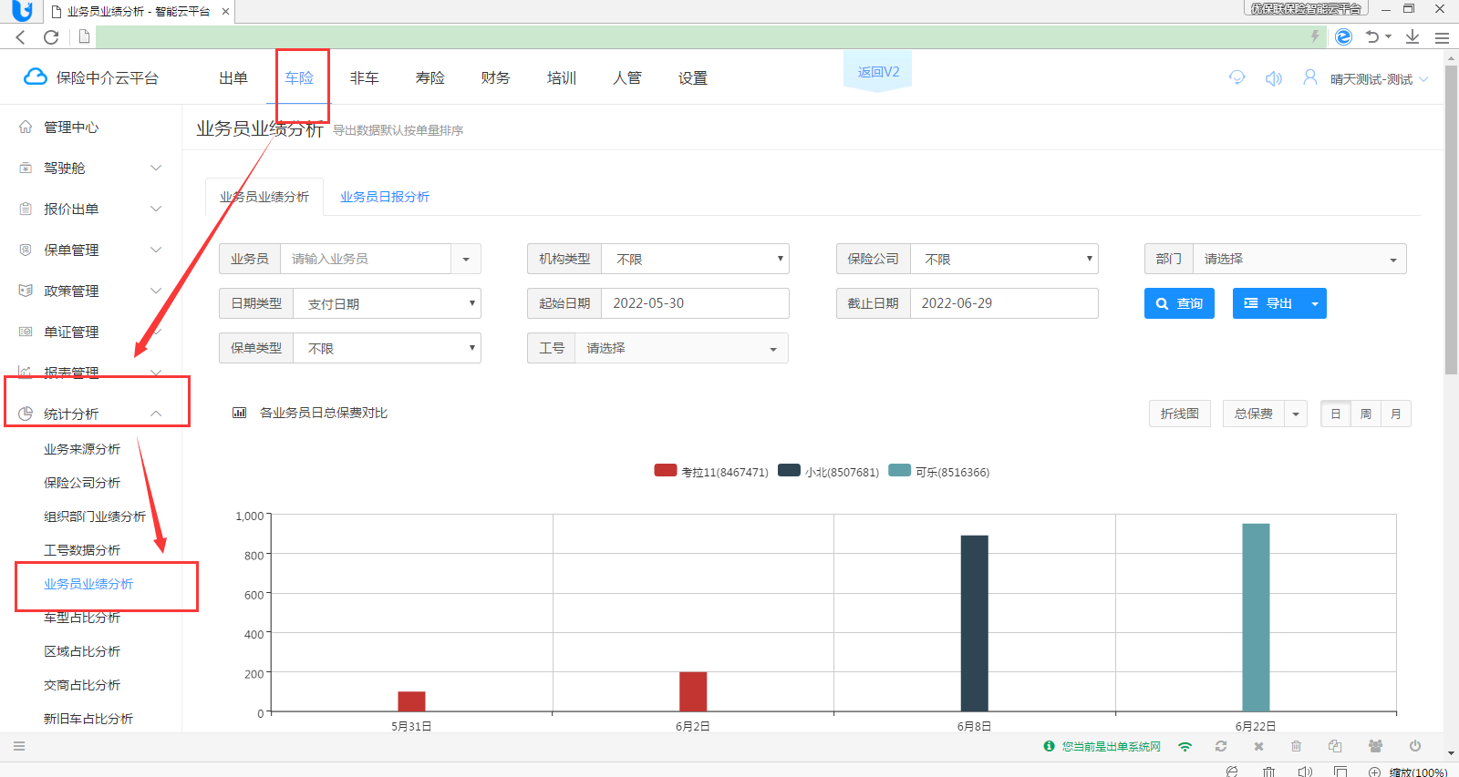Open the browser downloads icon

click(1412, 36)
